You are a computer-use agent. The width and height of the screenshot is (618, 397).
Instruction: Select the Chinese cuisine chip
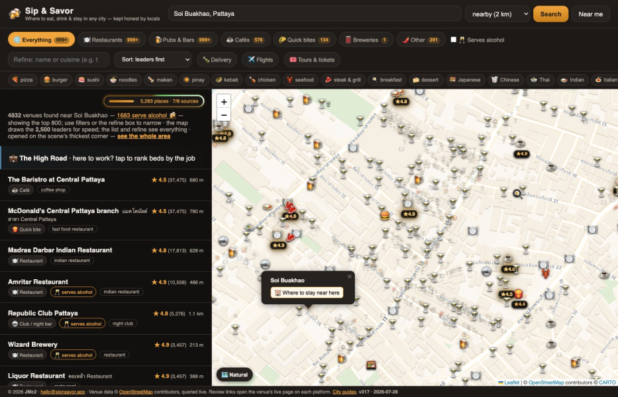coord(505,79)
